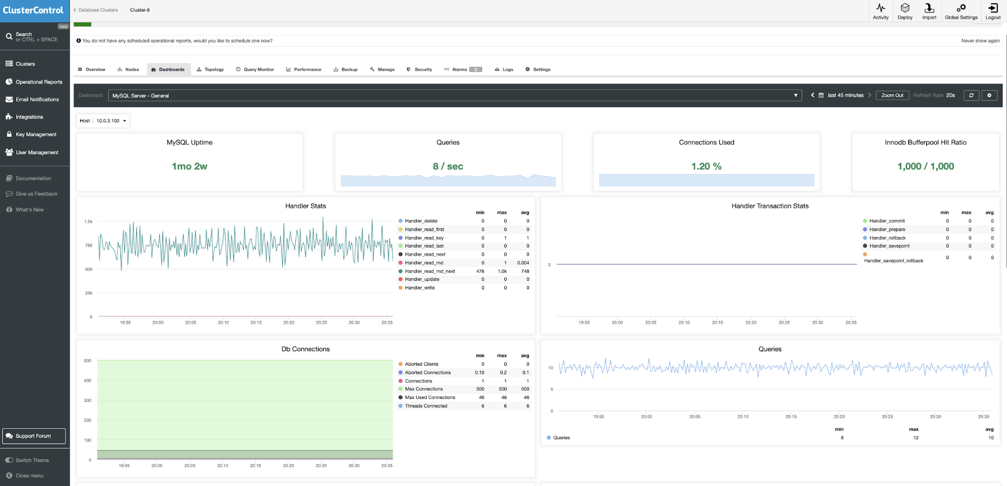Click the Deploy icon in top bar
Viewport: 1007px width, 486px height.
coord(905,9)
